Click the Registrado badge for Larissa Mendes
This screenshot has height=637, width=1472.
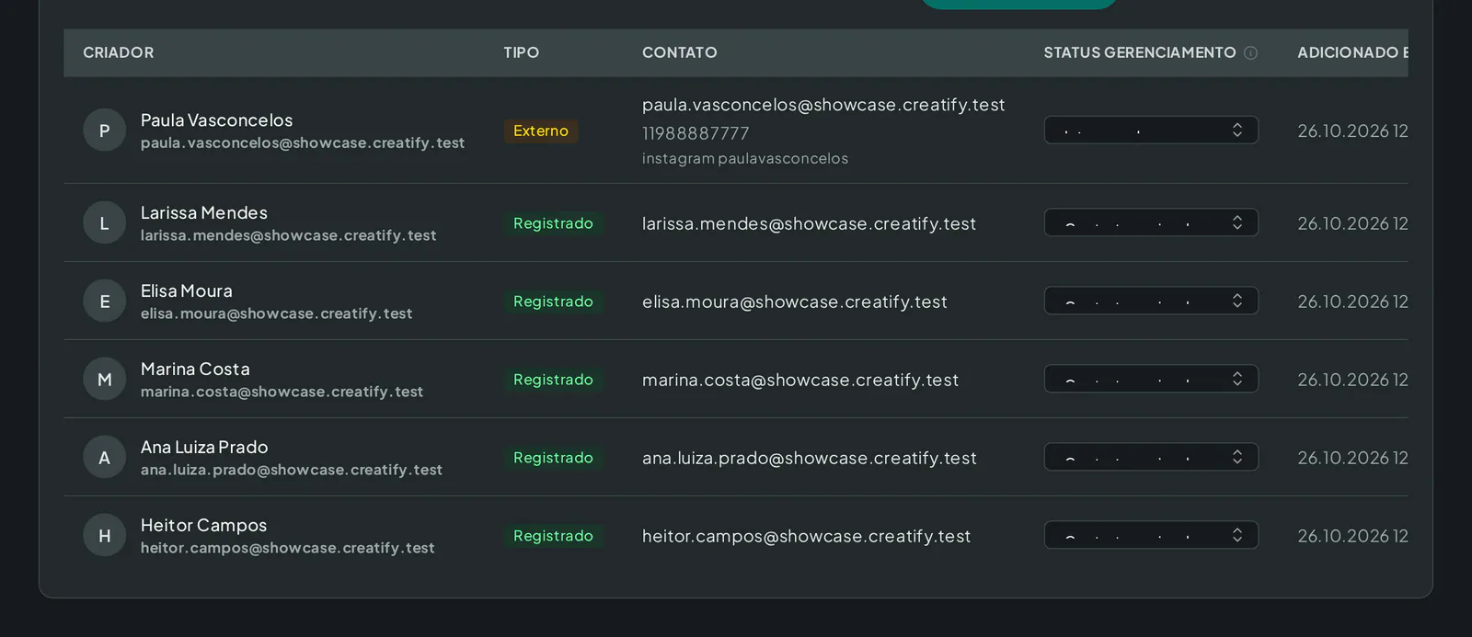click(x=553, y=223)
